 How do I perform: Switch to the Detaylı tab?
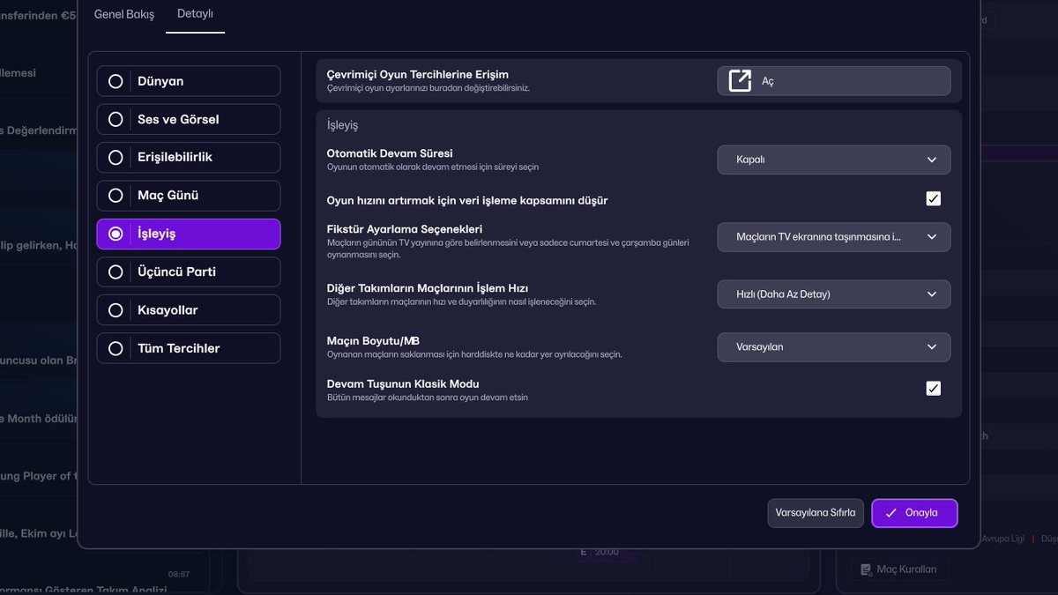[x=195, y=14]
